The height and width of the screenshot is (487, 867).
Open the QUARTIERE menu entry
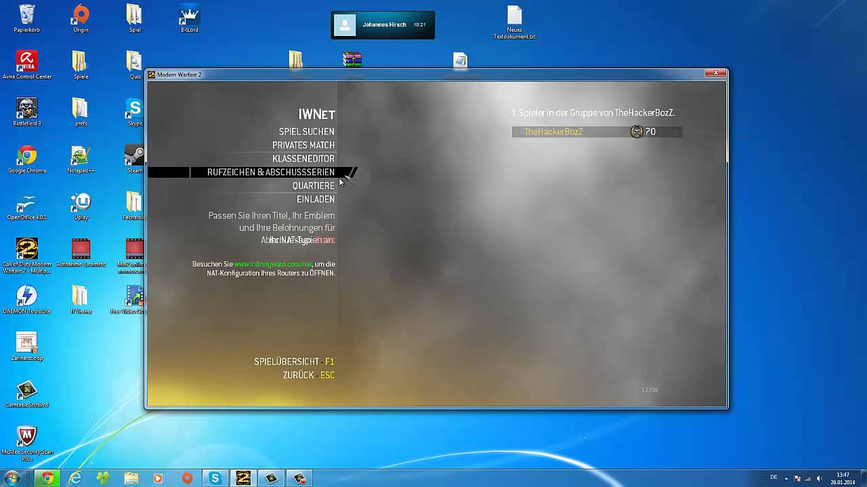314,186
